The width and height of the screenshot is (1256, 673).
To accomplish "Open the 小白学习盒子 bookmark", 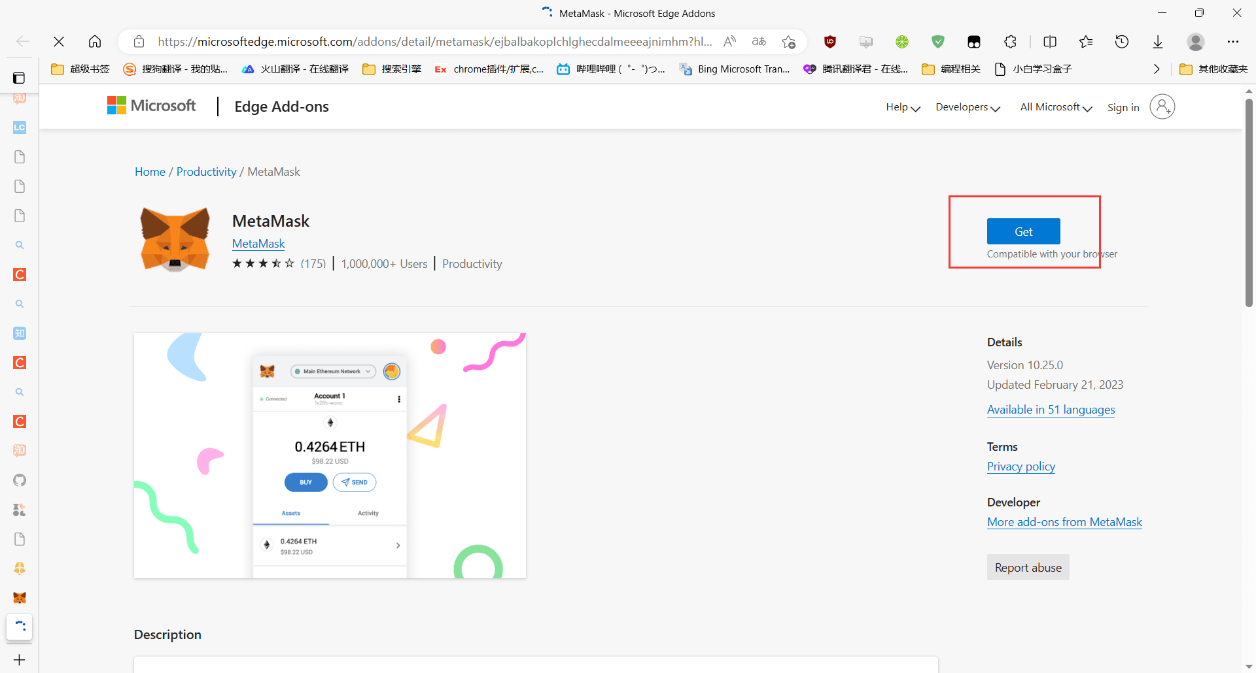I will [x=1033, y=69].
